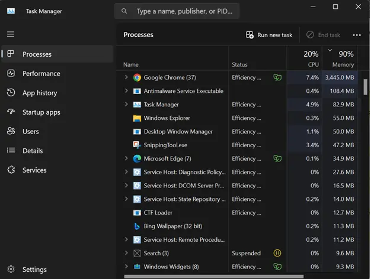Click the Performance graph icon in sidebar

11,73
